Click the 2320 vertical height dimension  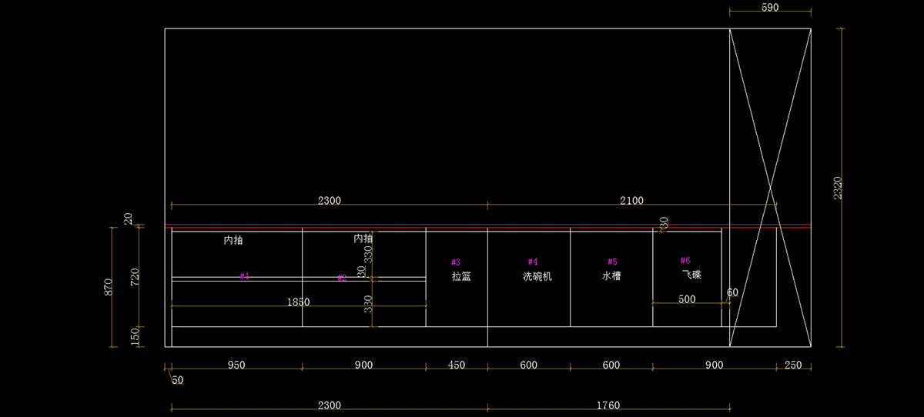(x=838, y=188)
